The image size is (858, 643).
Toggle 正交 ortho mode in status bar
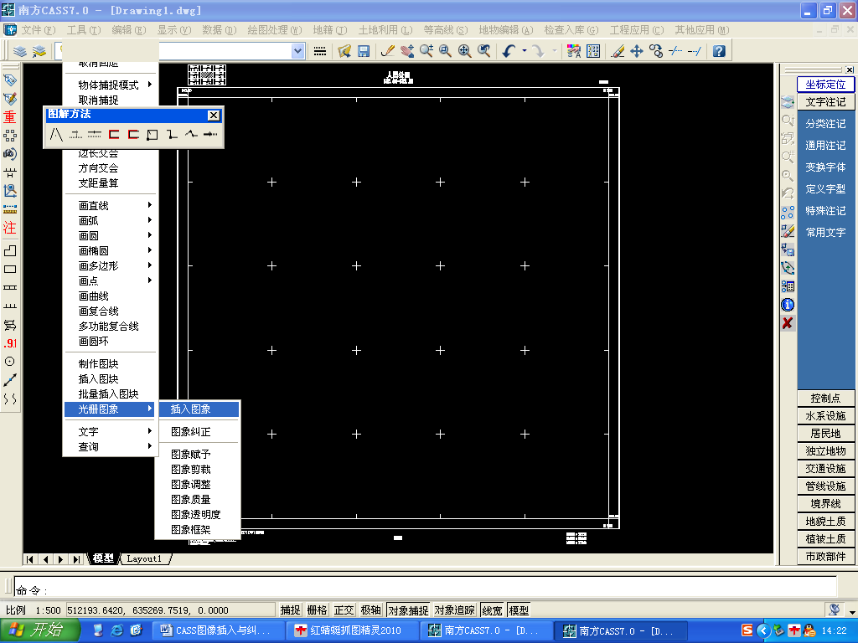tap(344, 610)
